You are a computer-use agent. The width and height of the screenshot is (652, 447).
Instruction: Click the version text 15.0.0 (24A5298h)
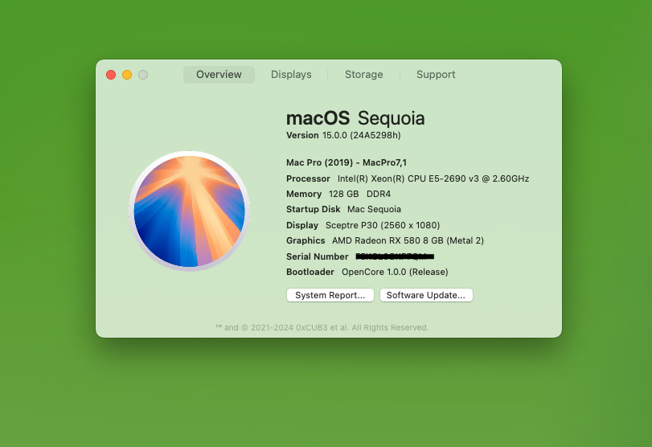[x=361, y=136]
